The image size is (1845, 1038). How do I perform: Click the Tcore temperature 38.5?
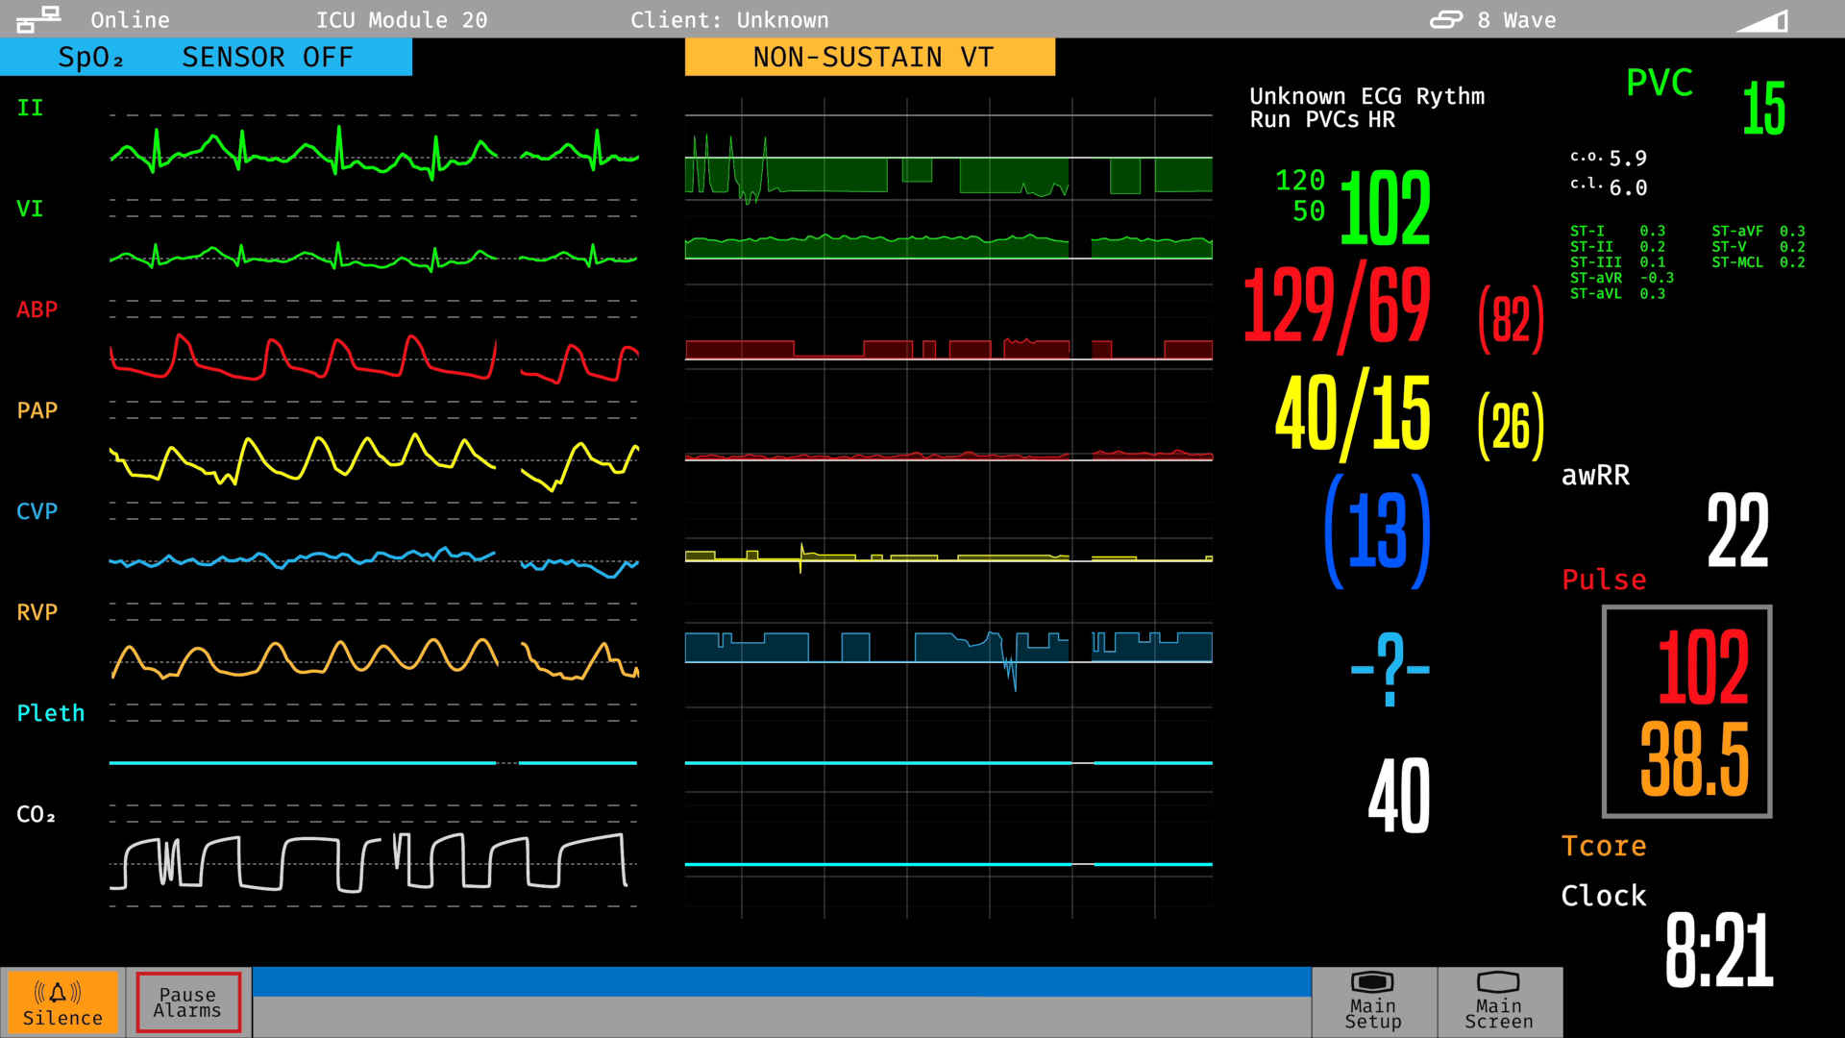(1694, 759)
